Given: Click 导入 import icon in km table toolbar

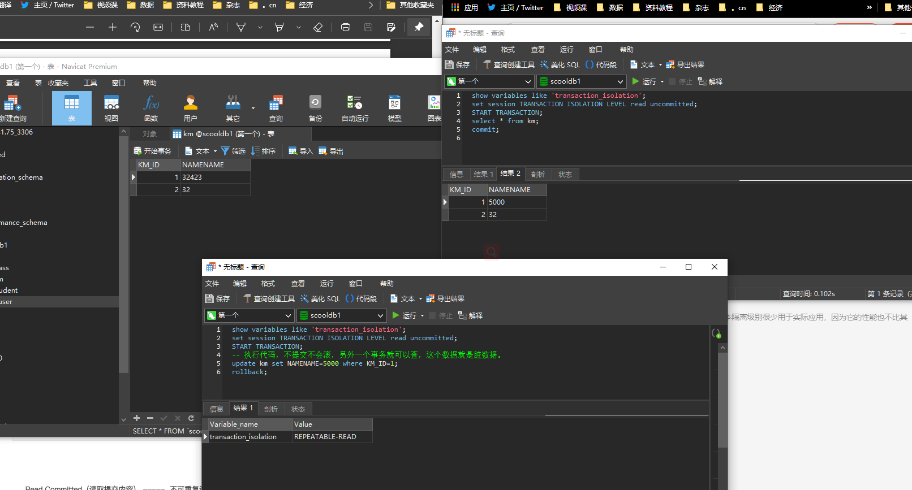Looking at the screenshot, I should click(x=300, y=151).
